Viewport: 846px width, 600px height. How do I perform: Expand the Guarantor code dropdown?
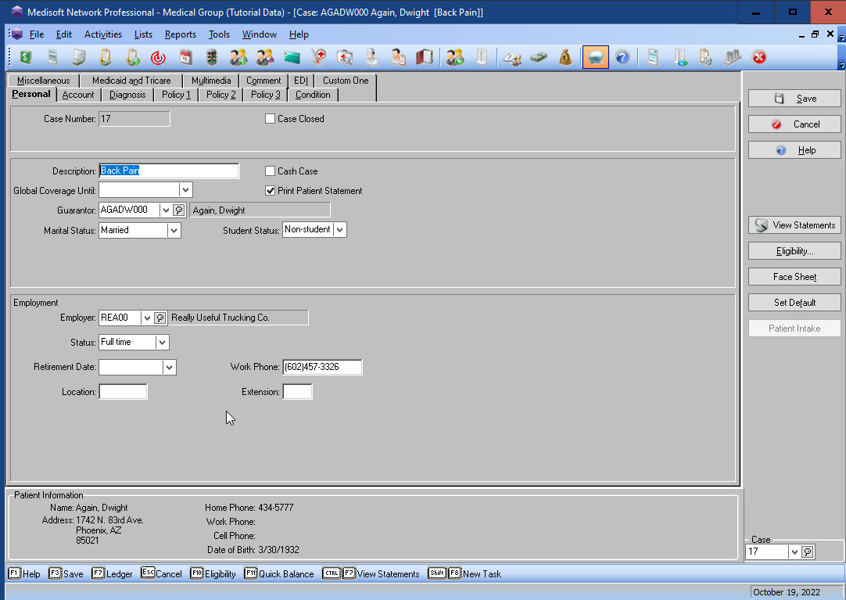pos(167,210)
